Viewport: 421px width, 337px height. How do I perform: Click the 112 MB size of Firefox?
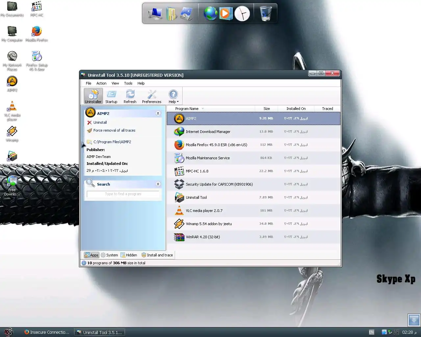click(x=266, y=145)
